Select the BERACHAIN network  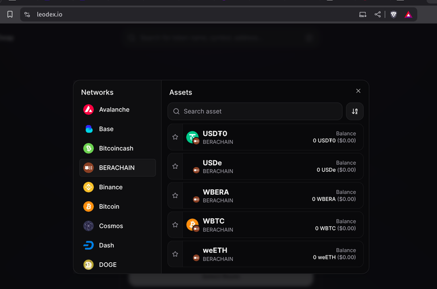point(117,168)
